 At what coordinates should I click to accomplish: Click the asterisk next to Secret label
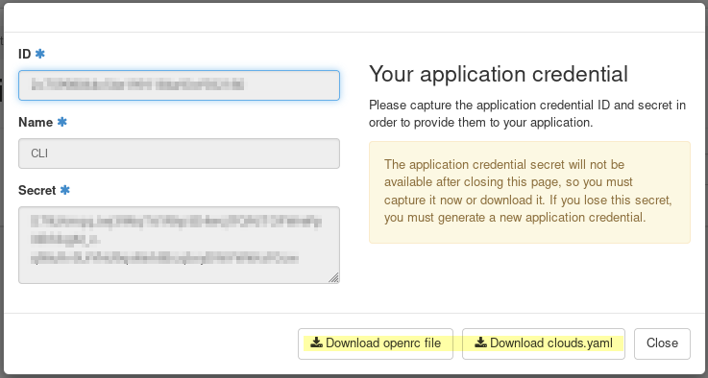click(65, 190)
